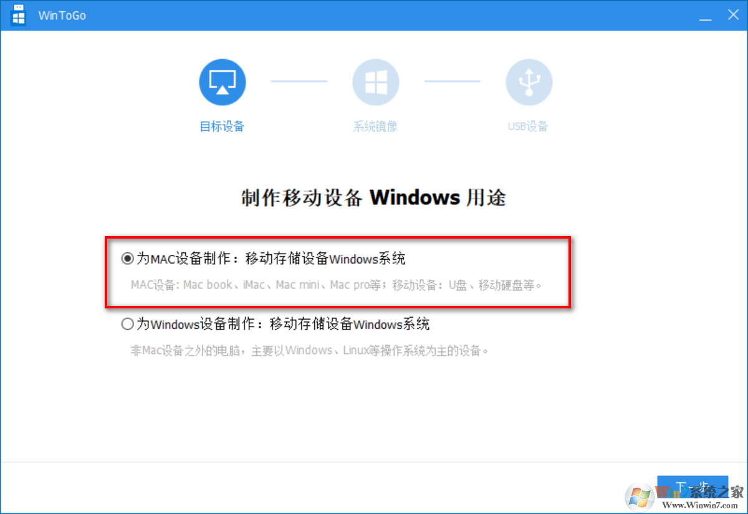The width and height of the screenshot is (748, 514).
Task: Click the MAC设备 description hint text
Action: (337, 285)
